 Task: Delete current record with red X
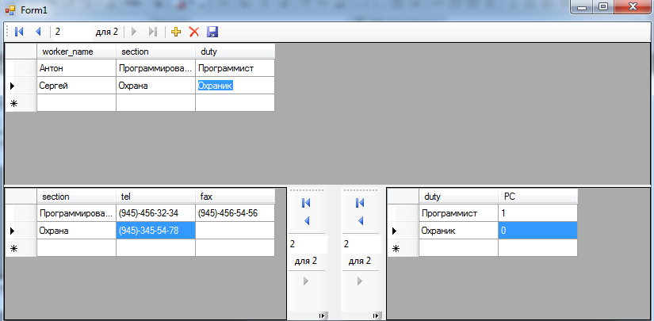194,32
